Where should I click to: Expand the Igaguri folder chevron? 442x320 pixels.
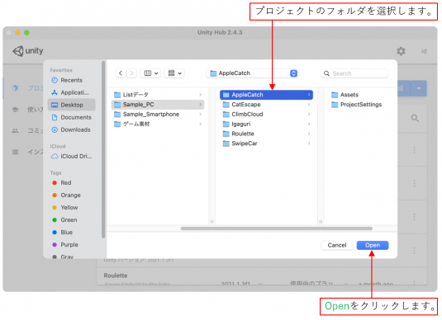tap(309, 124)
